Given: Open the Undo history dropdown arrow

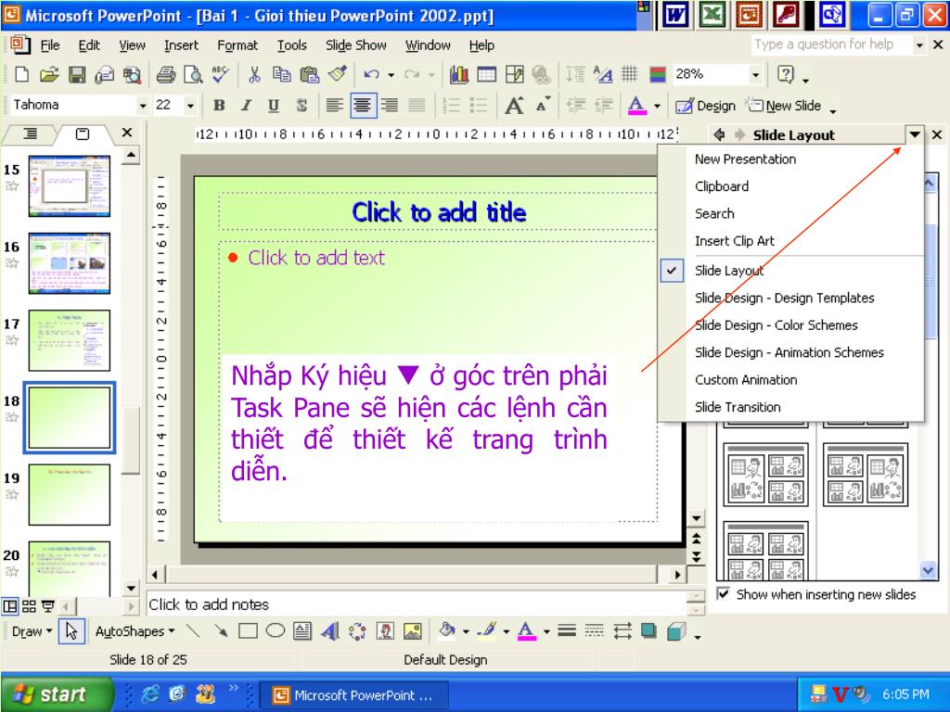Looking at the screenshot, I should [x=392, y=75].
